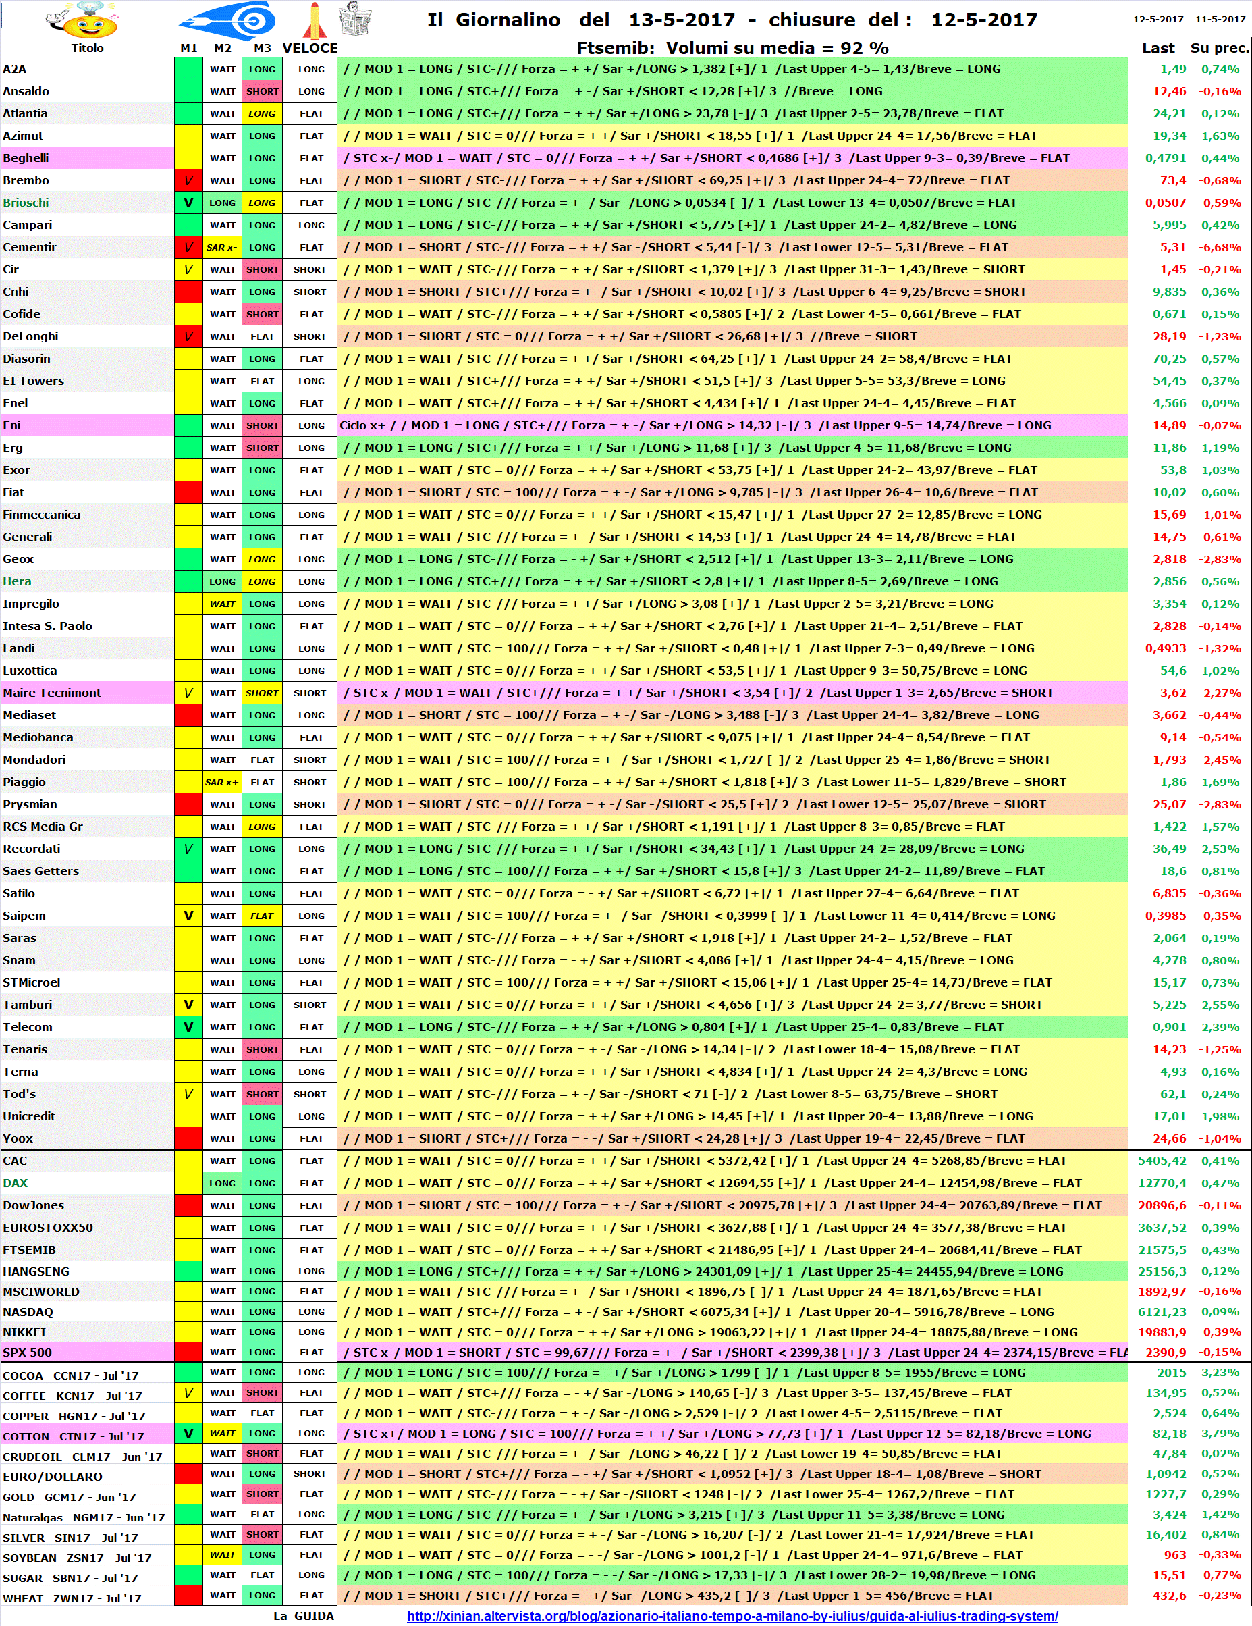Click the Telecom row description text
This screenshot has height=1626, width=1252.
673,1026
